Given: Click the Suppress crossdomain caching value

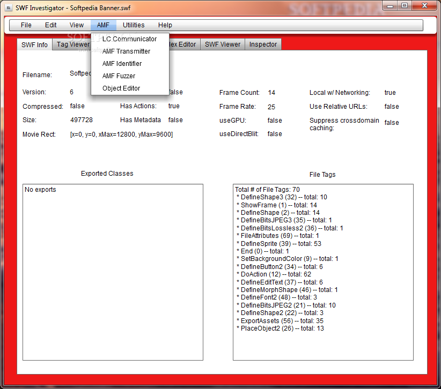Looking at the screenshot, I should [392, 123].
